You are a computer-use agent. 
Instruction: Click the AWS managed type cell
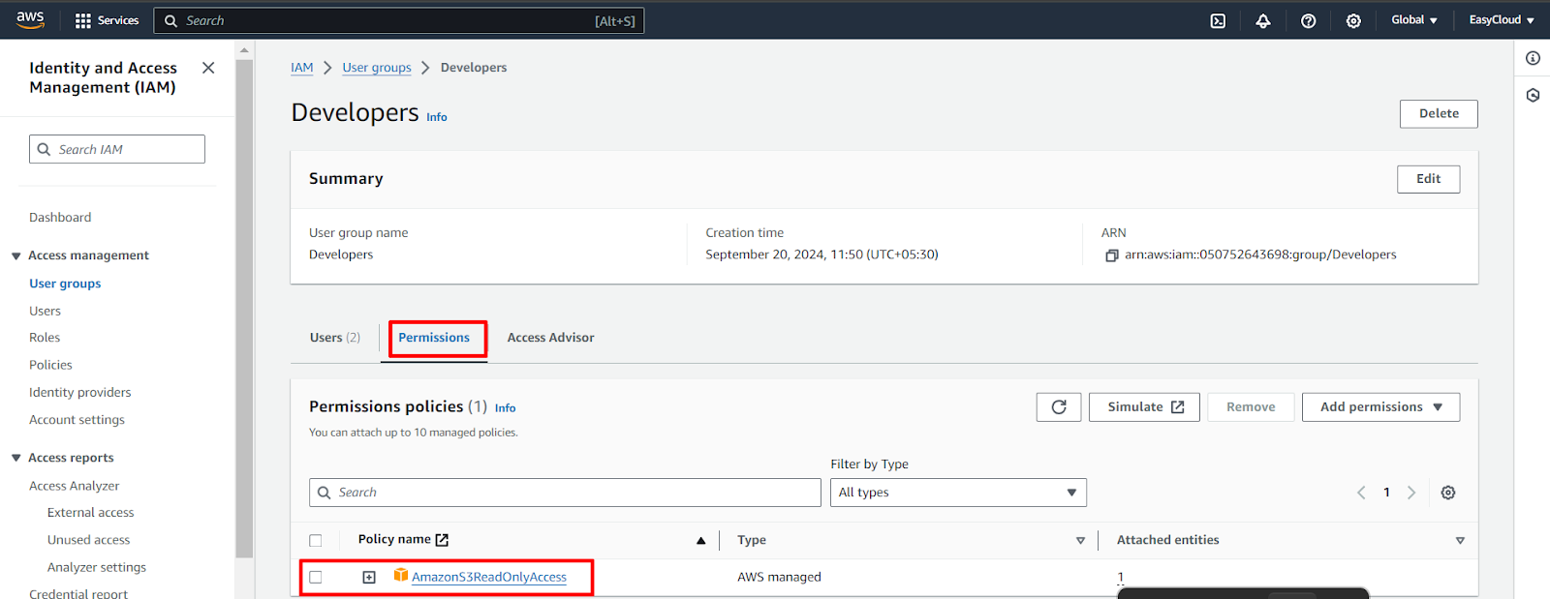click(x=779, y=578)
